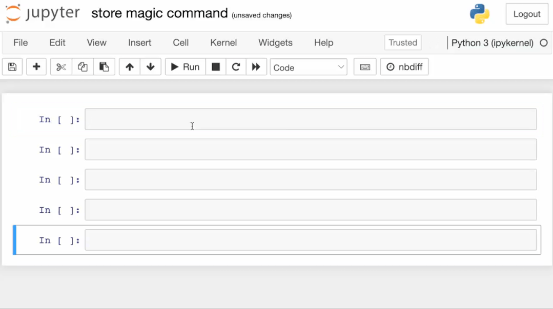
Task: Paste cells below icon
Action: (104, 67)
